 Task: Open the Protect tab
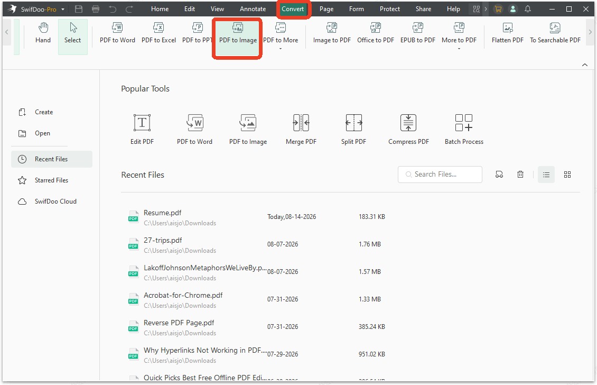click(x=390, y=9)
